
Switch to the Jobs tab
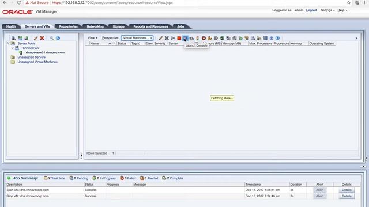coord(180,26)
